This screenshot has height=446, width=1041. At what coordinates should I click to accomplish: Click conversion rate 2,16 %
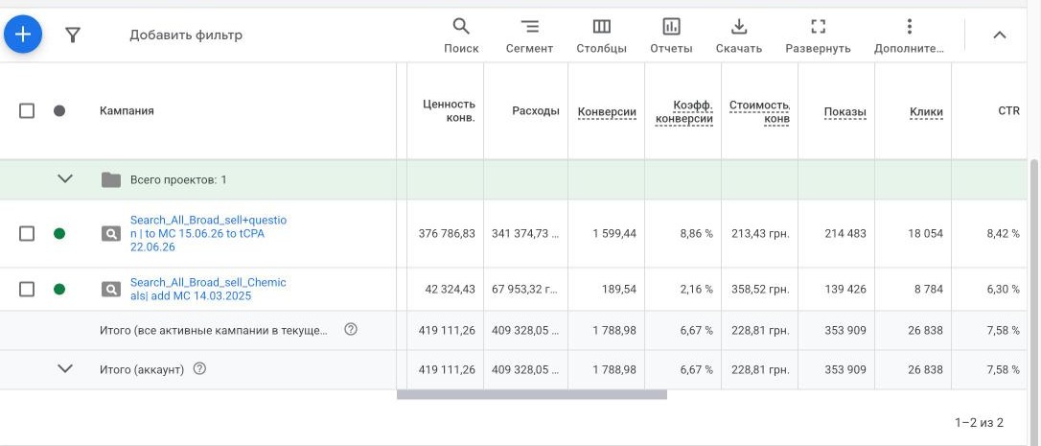[x=697, y=290]
